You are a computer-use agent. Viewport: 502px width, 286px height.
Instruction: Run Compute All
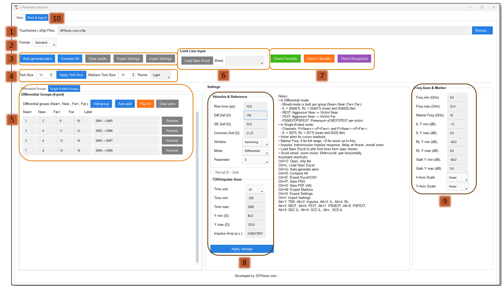[x=70, y=59]
